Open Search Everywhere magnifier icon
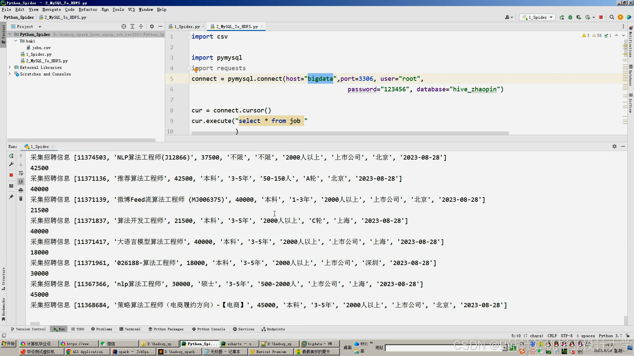This screenshot has height=356, width=634. coord(612,17)
